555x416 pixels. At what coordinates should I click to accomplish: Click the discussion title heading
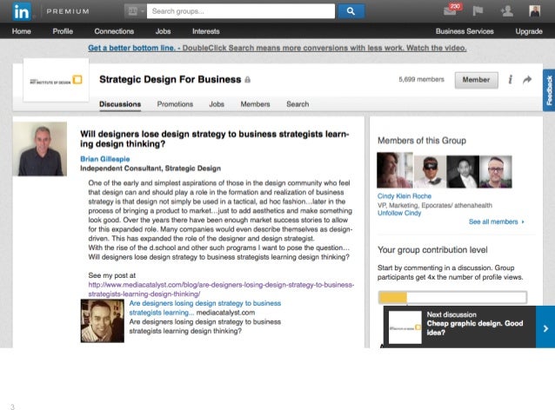[x=215, y=139]
